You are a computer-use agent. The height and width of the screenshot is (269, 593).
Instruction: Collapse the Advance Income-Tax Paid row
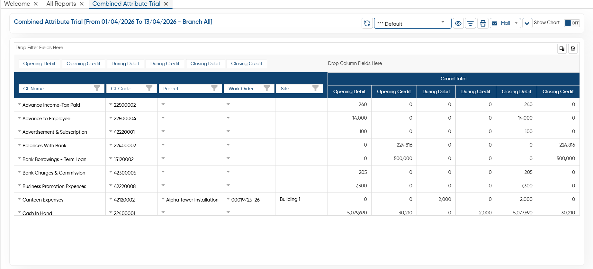19,104
